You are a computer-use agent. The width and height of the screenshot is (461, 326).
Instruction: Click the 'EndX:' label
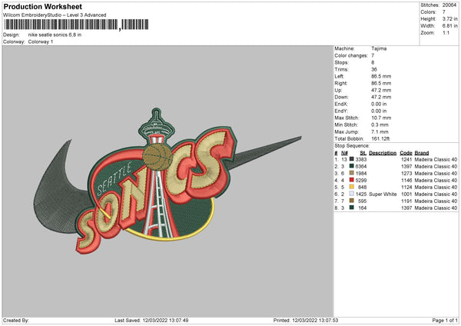point(341,104)
